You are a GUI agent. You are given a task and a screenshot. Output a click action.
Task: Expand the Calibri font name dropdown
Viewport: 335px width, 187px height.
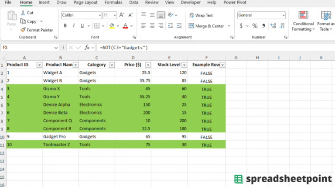point(99,15)
